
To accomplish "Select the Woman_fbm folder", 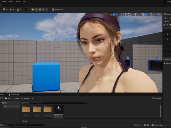I will pos(48,111).
